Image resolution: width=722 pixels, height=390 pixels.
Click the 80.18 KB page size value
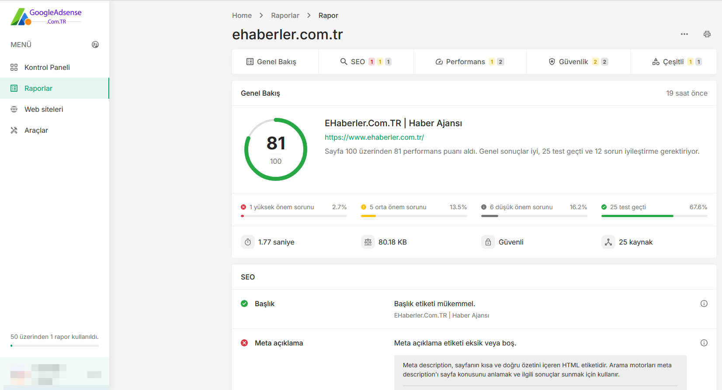(x=392, y=242)
